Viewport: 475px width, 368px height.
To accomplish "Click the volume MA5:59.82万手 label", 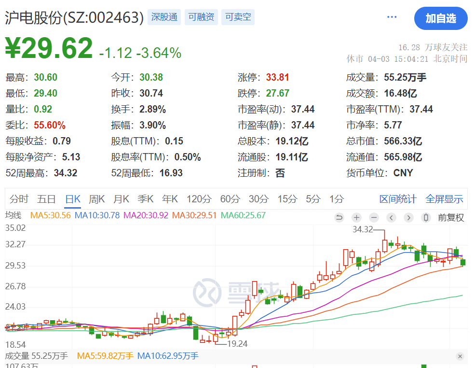I will tap(105, 356).
